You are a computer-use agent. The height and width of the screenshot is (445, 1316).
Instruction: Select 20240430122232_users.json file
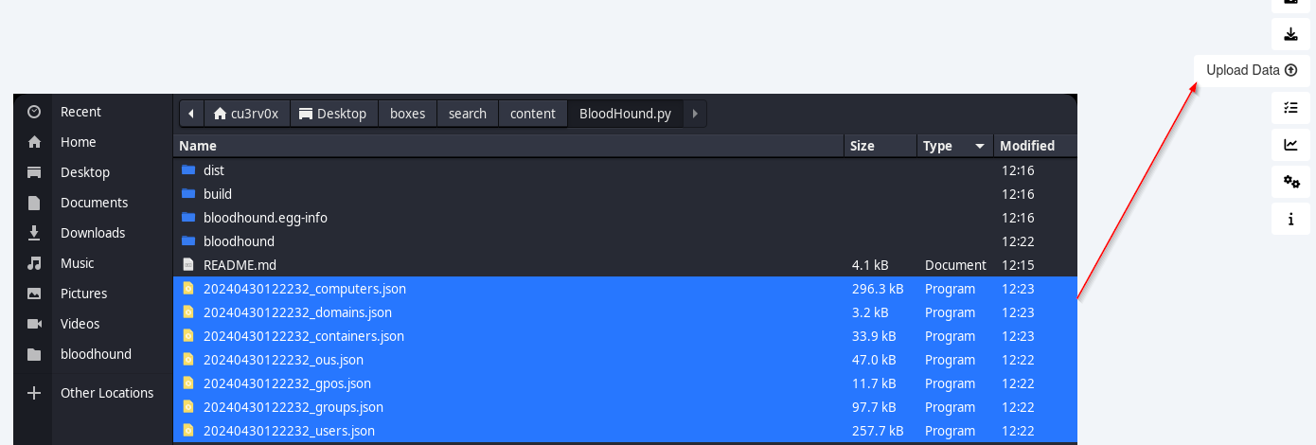[x=626, y=431]
